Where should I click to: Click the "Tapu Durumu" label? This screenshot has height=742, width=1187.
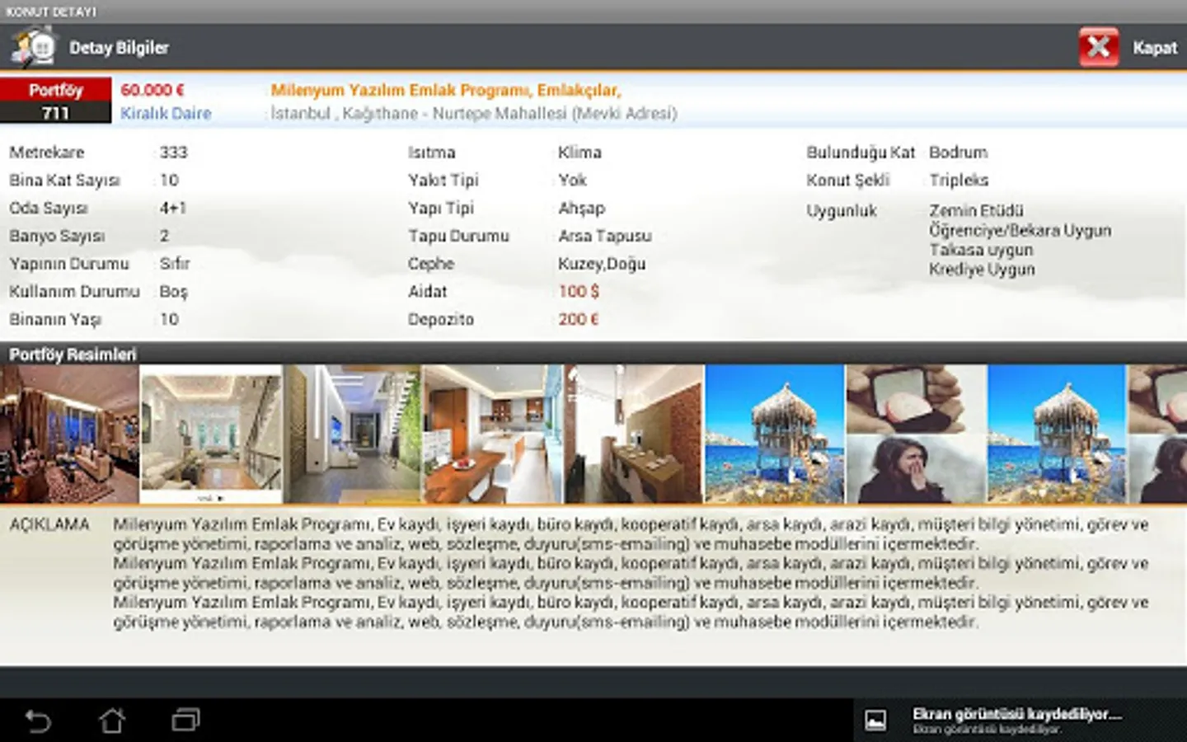pos(458,237)
